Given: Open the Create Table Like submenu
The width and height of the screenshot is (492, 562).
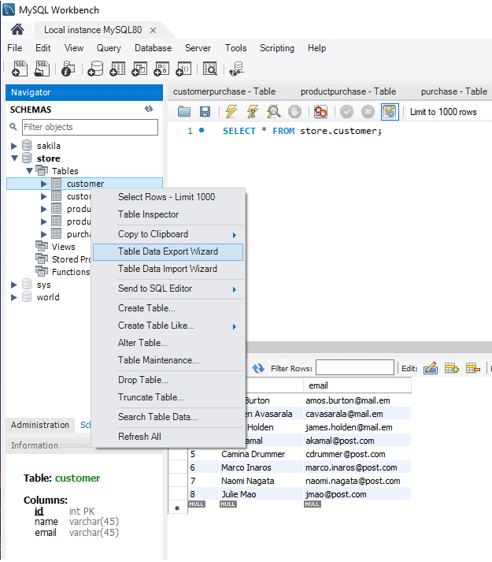Looking at the screenshot, I should [168, 326].
